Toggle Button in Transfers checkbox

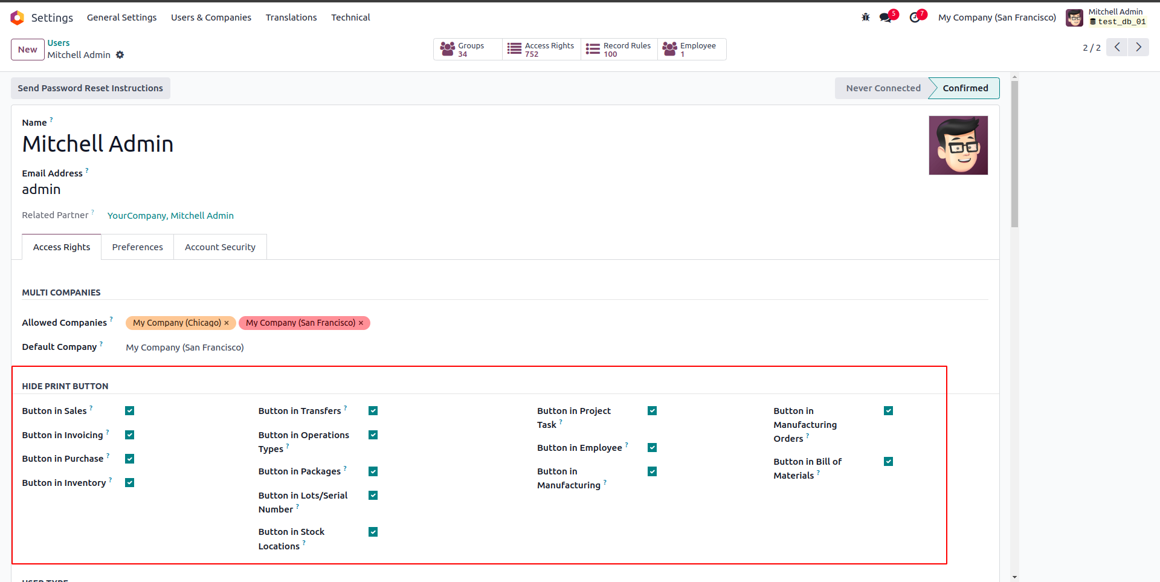tap(373, 411)
